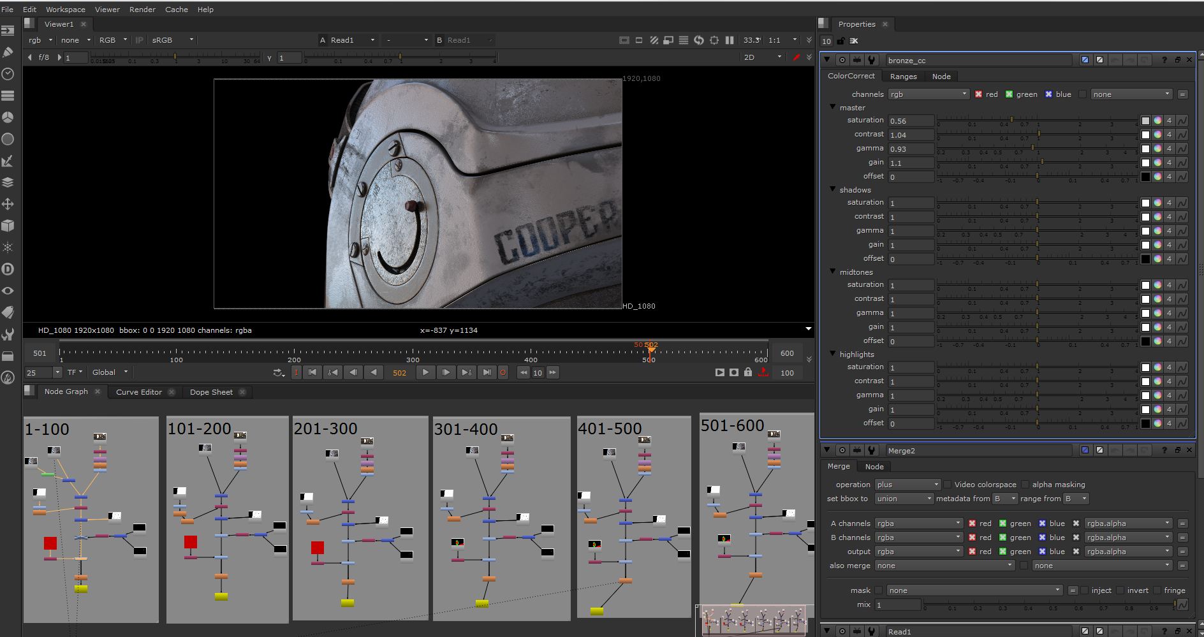
Task: Click the viewer refresh icon
Action: pos(699,40)
